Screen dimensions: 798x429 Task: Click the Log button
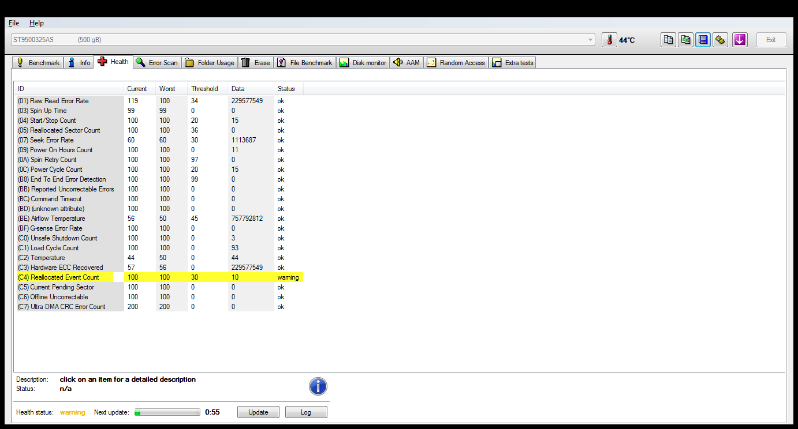pyautogui.click(x=306, y=412)
